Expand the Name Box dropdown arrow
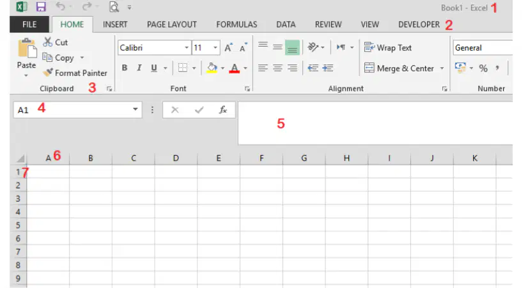 [135, 109]
